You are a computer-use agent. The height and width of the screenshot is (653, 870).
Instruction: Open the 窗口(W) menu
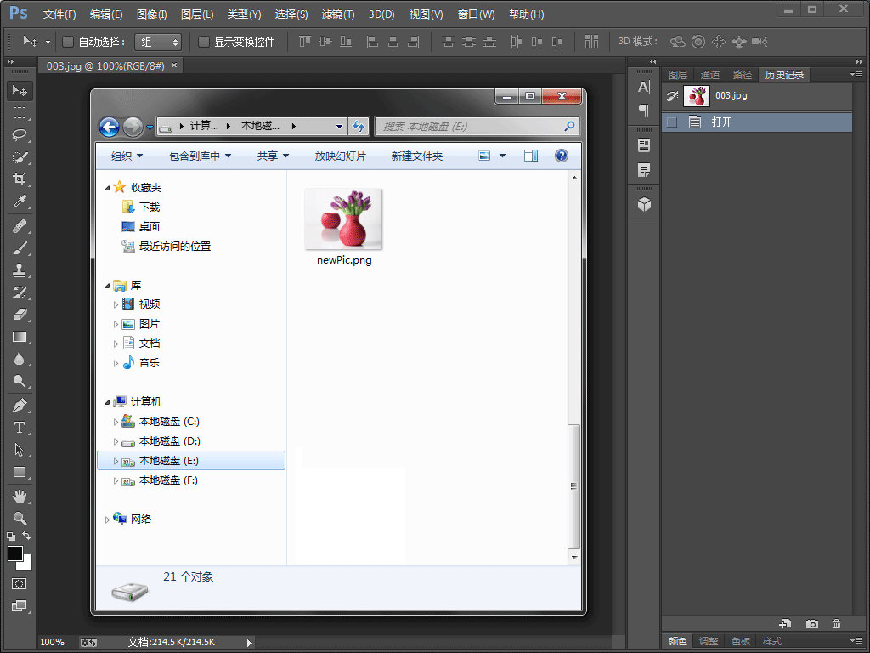tap(476, 14)
